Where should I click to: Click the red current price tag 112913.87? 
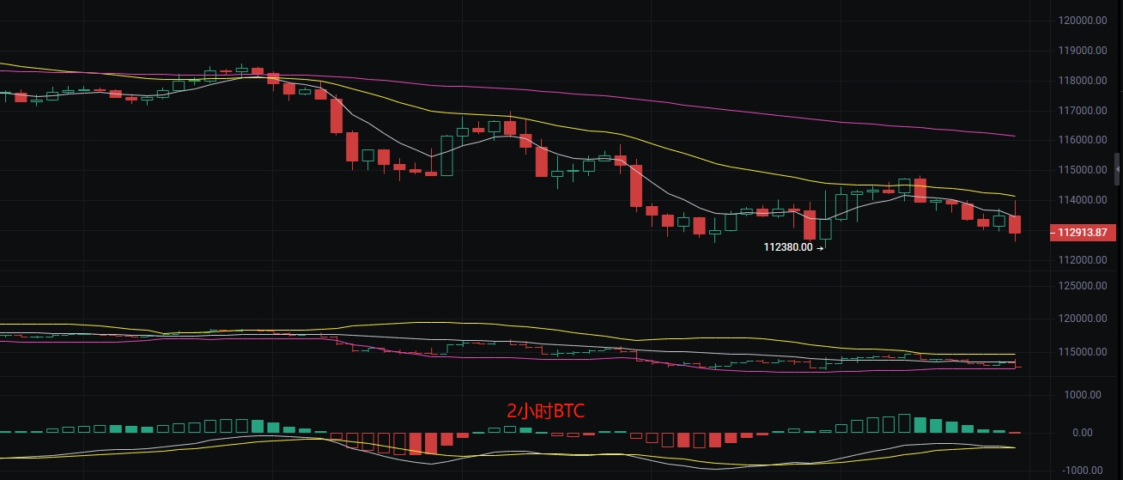[x=1083, y=232]
